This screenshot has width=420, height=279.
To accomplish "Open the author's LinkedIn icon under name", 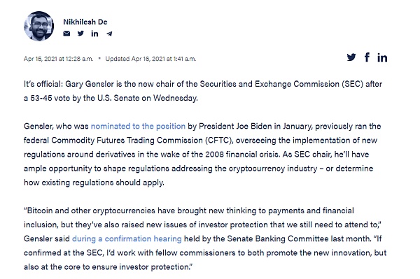I will [x=94, y=34].
